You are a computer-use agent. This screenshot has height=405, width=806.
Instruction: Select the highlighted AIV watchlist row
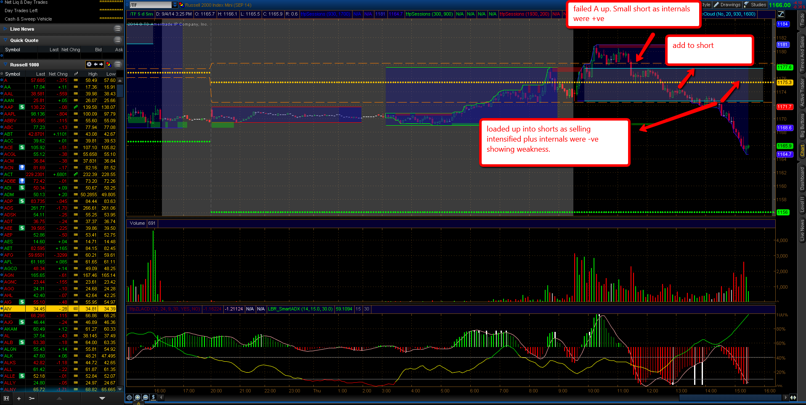(x=58, y=309)
